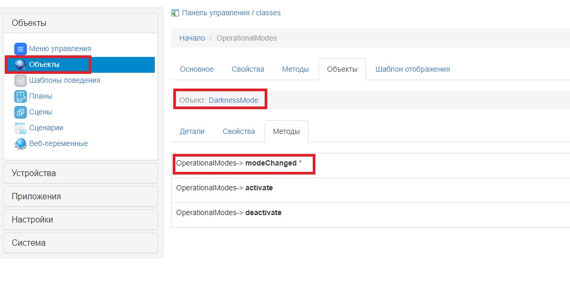Click the Шаблоны поведения icon
The height and width of the screenshot is (281, 570).
point(21,81)
